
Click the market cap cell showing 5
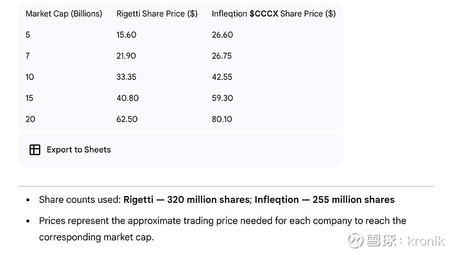click(28, 35)
